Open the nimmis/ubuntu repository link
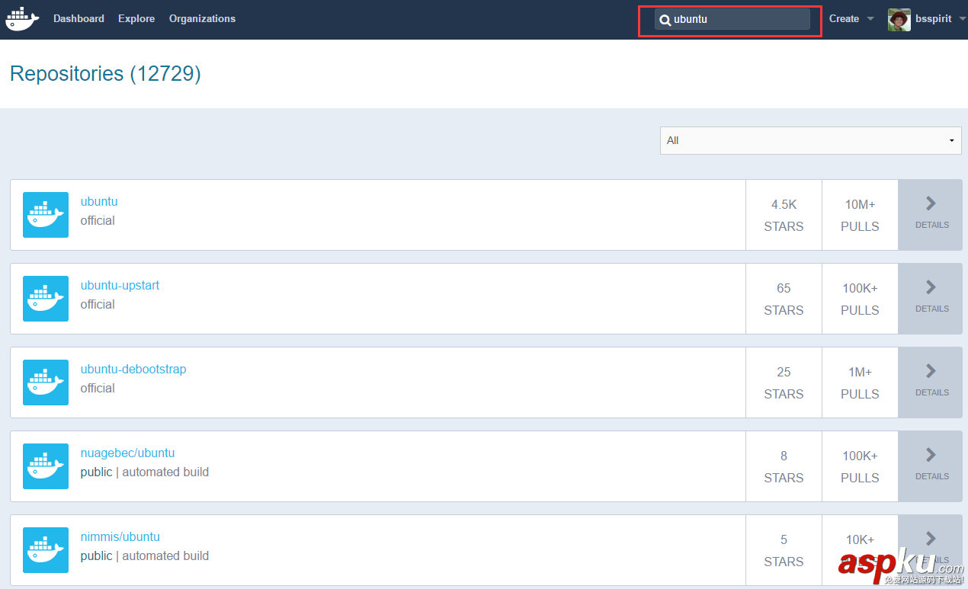Screen dimensions: 968x589 point(120,537)
